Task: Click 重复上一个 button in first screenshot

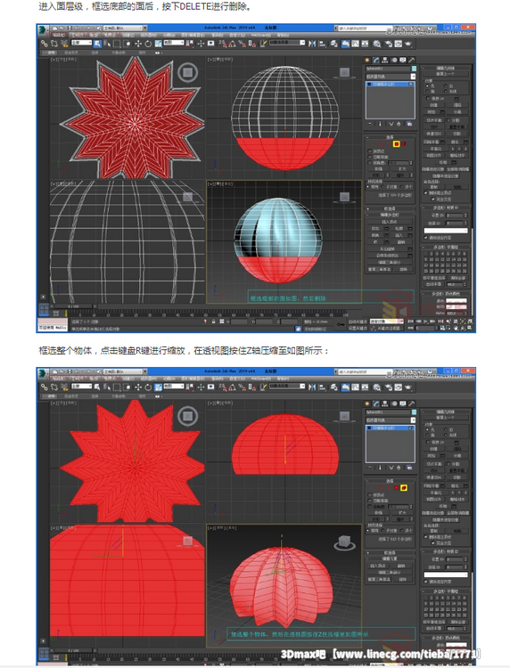Action: tap(446, 74)
